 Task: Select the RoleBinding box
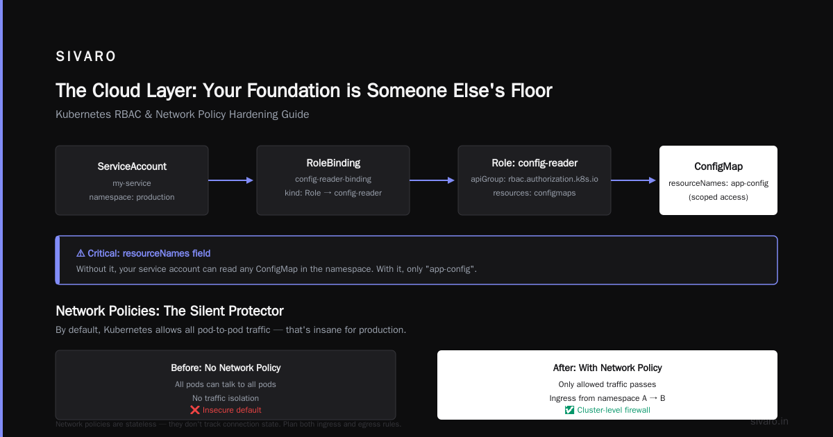pos(333,180)
